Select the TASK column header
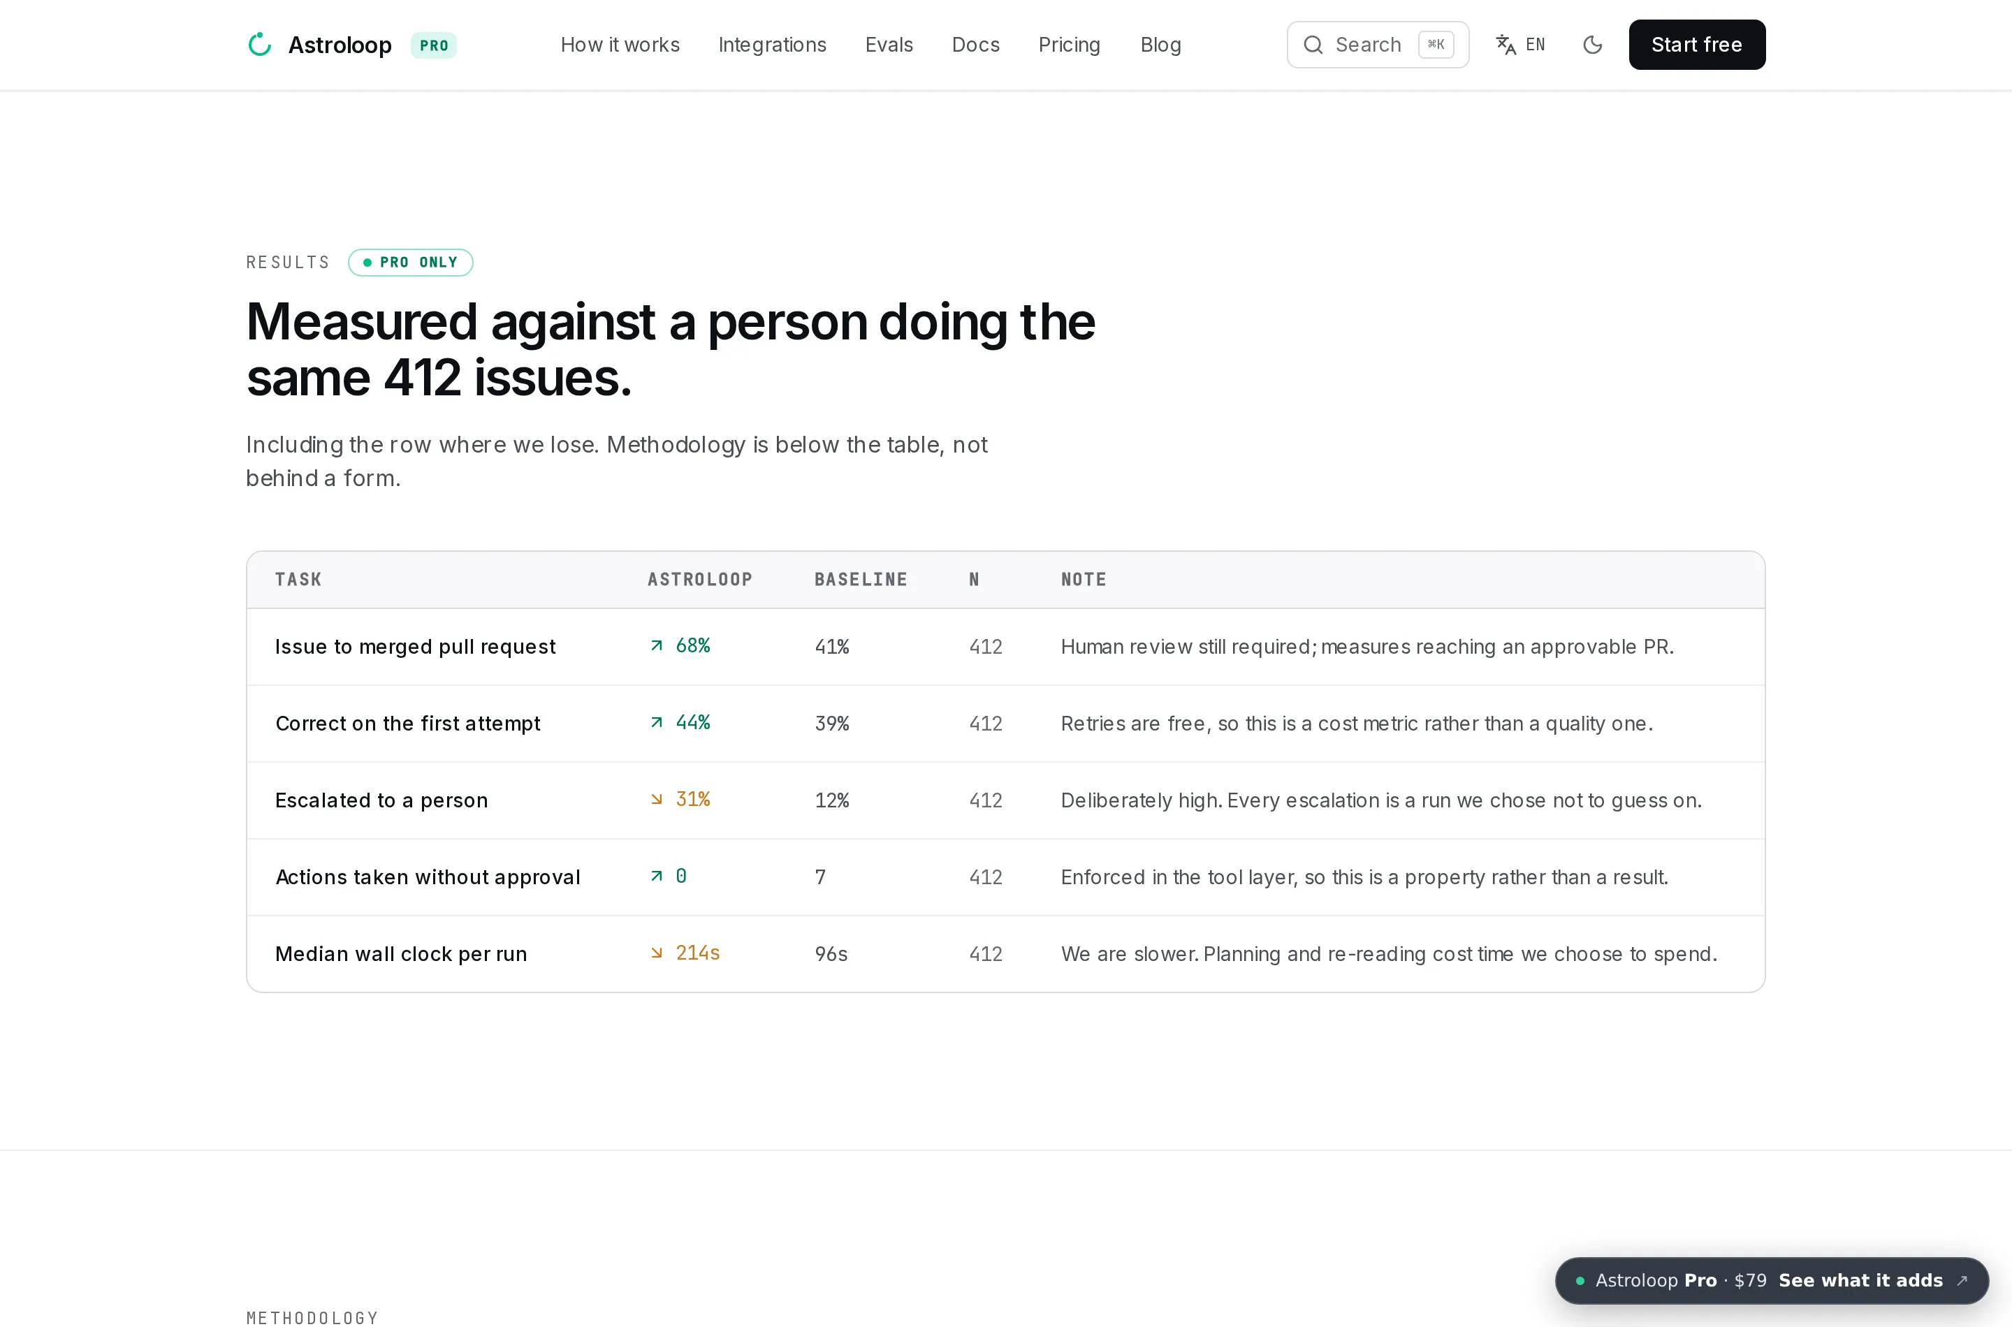The image size is (2012, 1327). [298, 580]
